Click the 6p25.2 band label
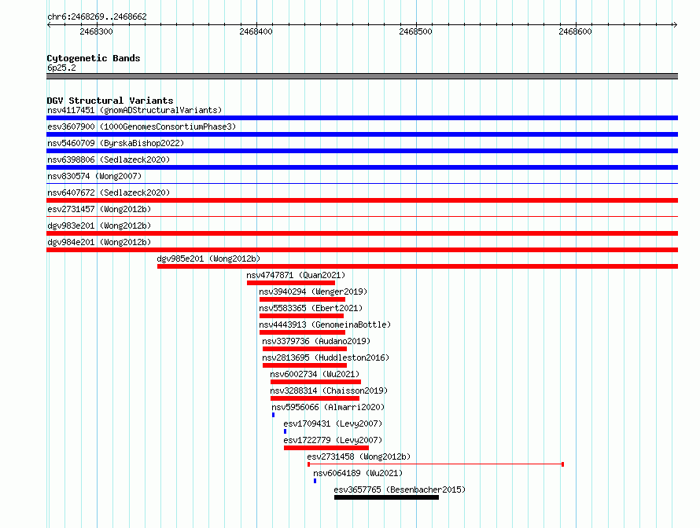The width and height of the screenshot is (700, 528). (x=61, y=68)
